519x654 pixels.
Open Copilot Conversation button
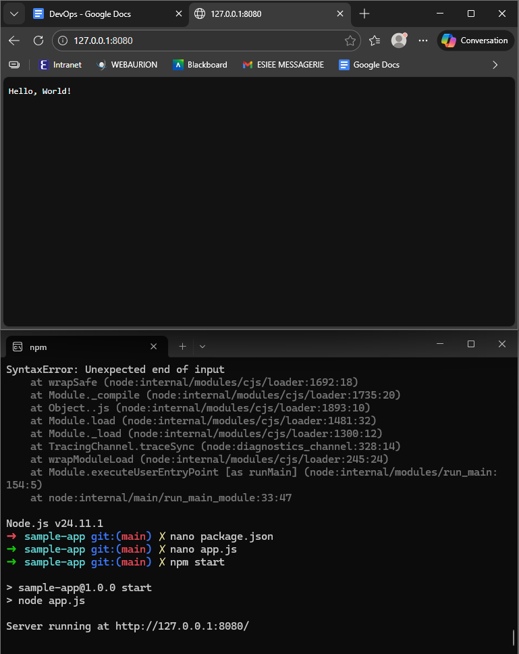pyautogui.click(x=476, y=41)
